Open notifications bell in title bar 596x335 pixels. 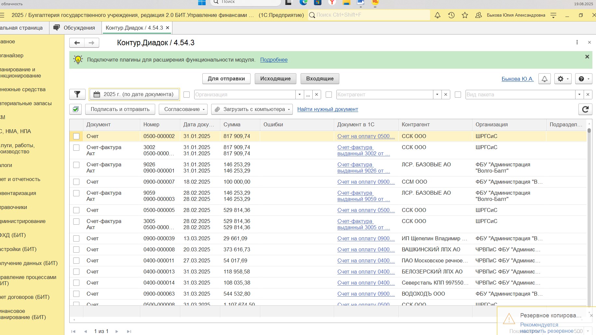pyautogui.click(x=438, y=15)
